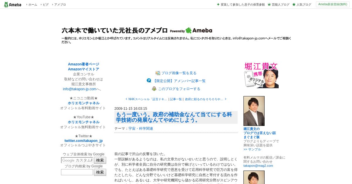The image size is (352, 184).
Task: Click info@takapon-jp.com email in sidebar
Action: click(x=79, y=89)
